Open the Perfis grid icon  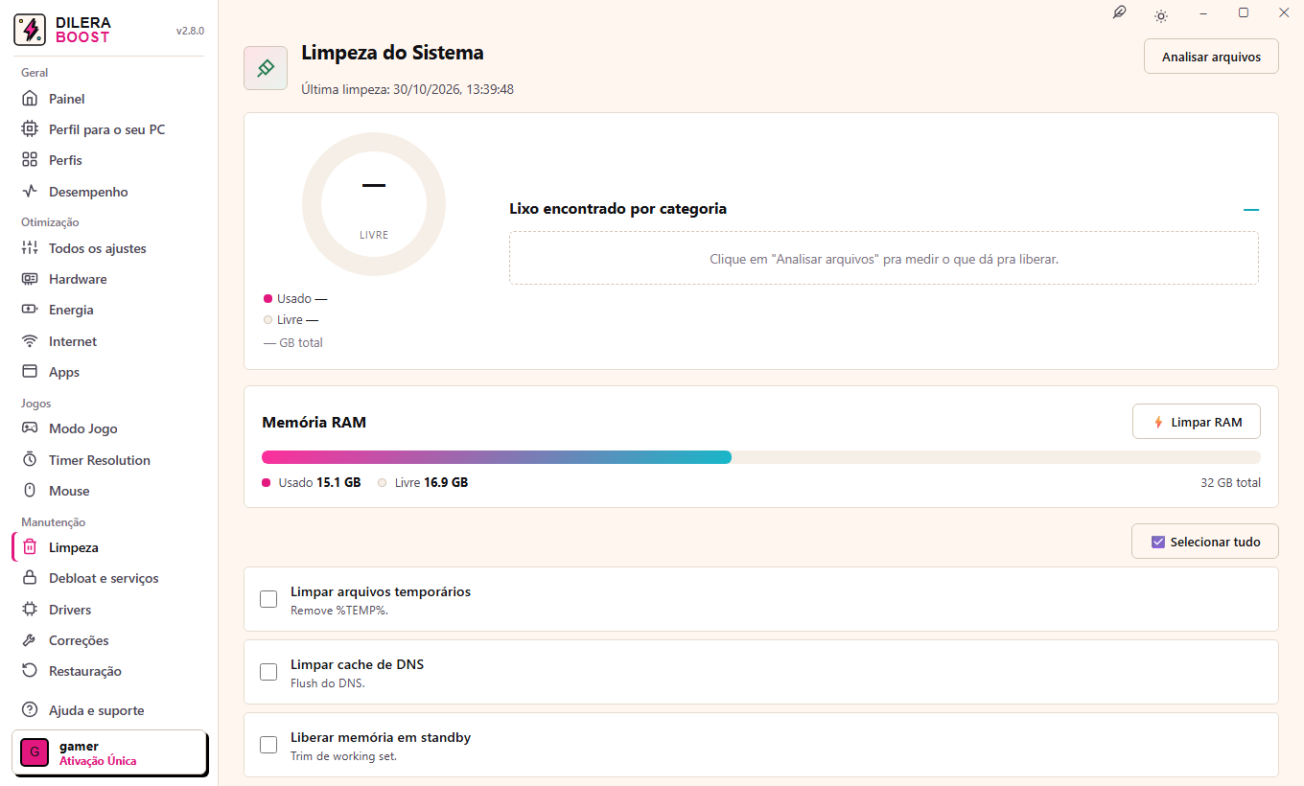pyautogui.click(x=30, y=160)
